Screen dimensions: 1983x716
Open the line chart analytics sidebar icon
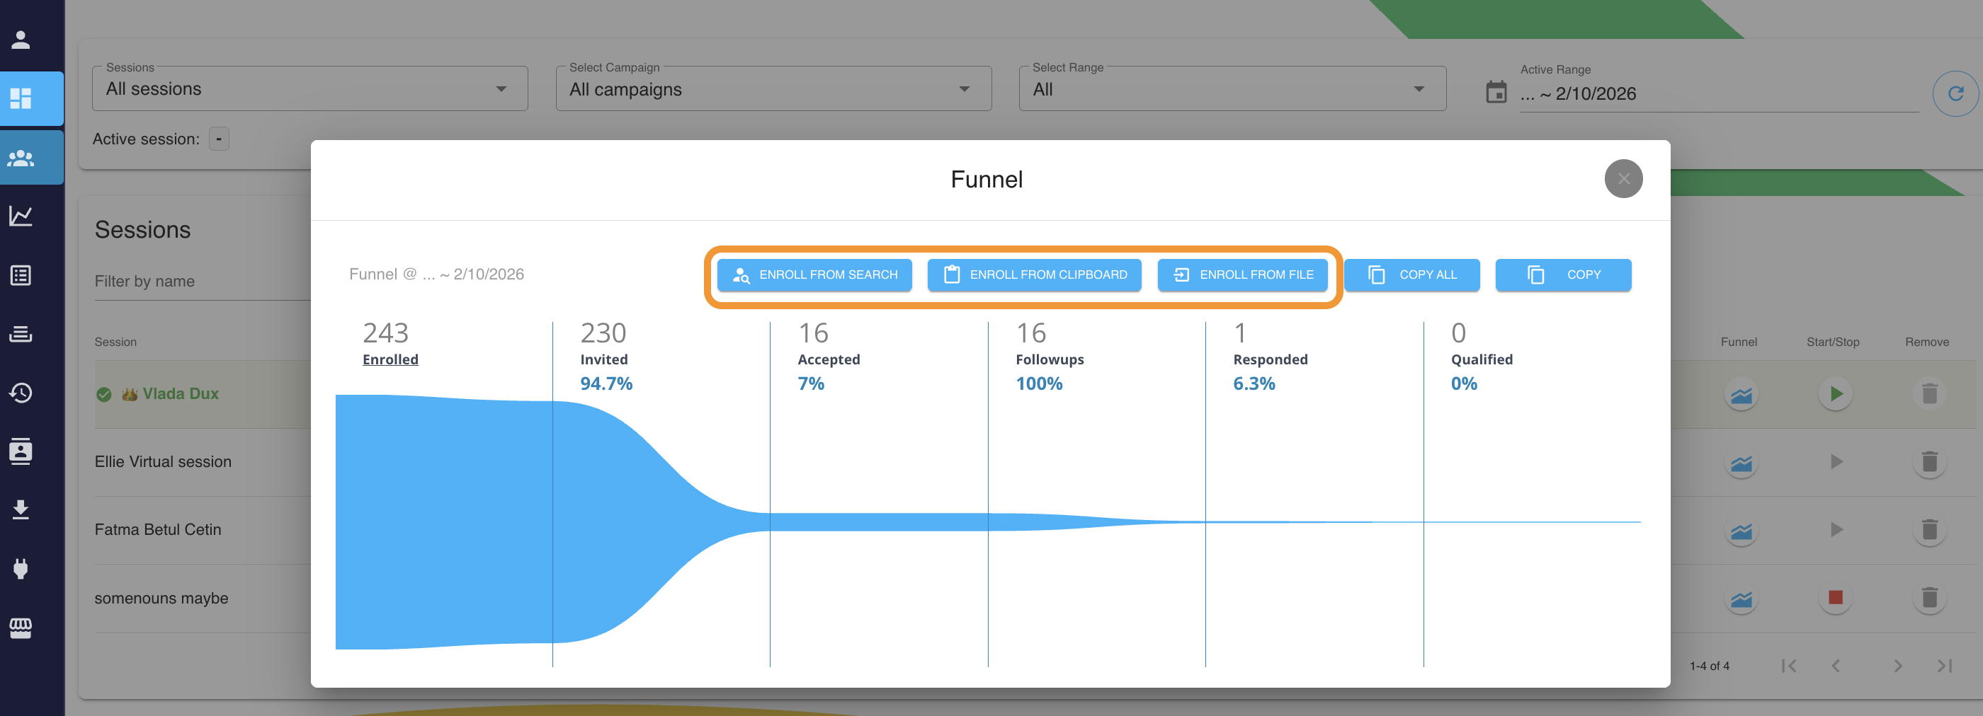point(21,216)
